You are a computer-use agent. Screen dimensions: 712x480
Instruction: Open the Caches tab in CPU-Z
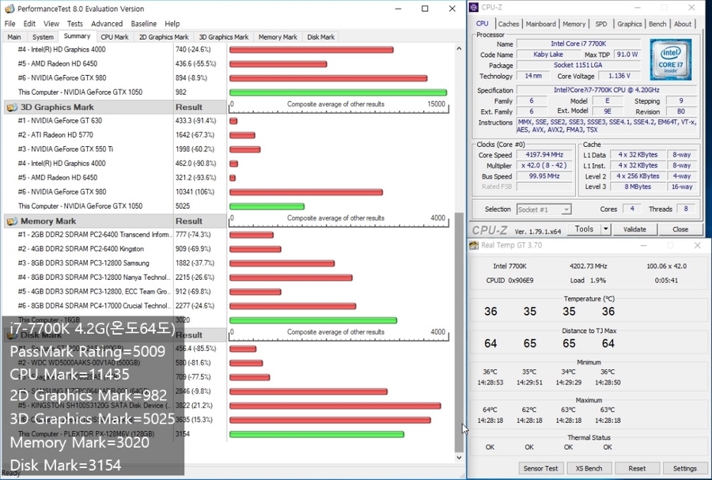click(508, 24)
